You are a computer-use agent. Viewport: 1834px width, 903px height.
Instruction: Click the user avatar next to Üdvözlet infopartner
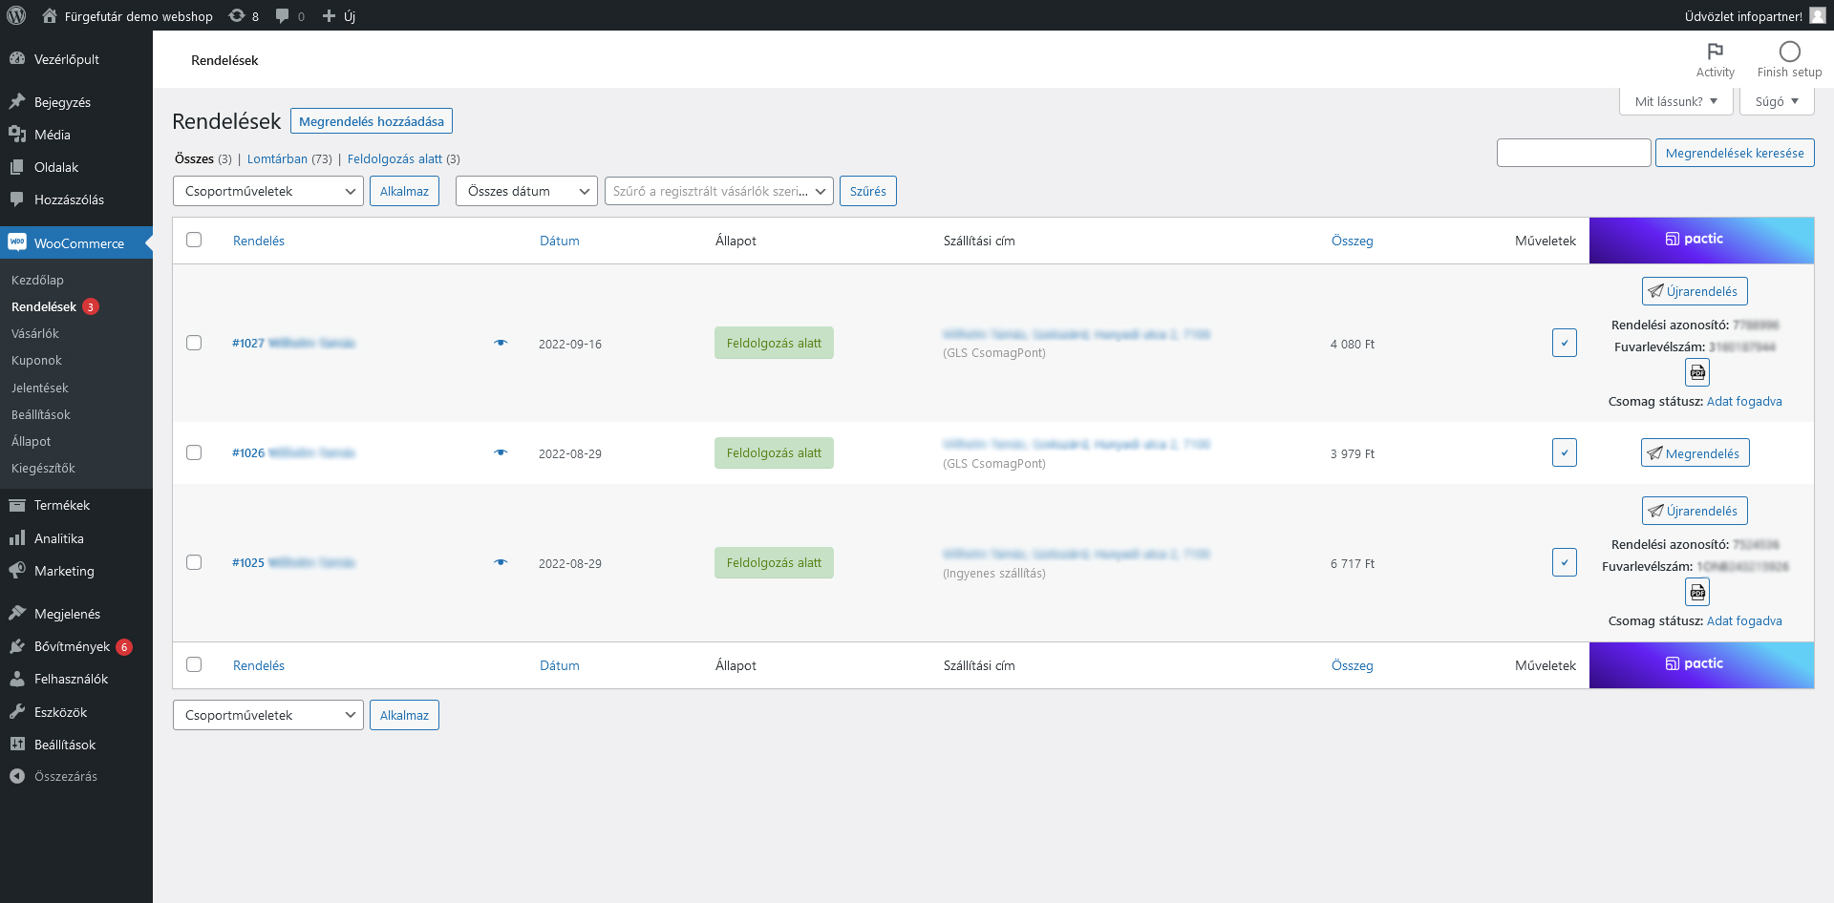(x=1818, y=15)
